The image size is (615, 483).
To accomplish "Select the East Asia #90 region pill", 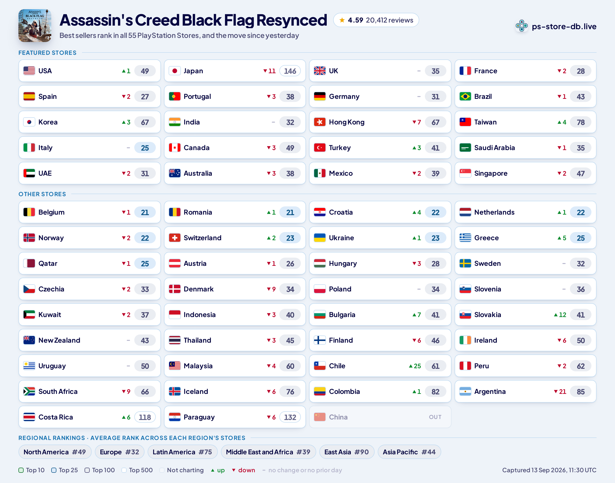I will coord(346,452).
